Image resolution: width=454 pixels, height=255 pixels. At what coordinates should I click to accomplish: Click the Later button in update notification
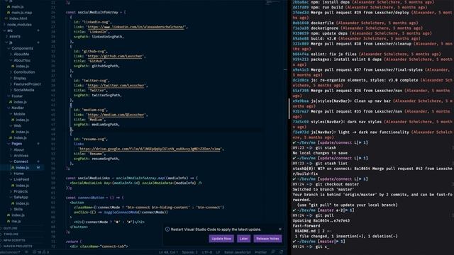point(243,239)
